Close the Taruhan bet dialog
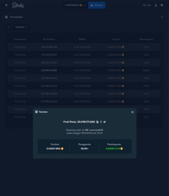This screenshot has width=169, height=196. click(132, 112)
